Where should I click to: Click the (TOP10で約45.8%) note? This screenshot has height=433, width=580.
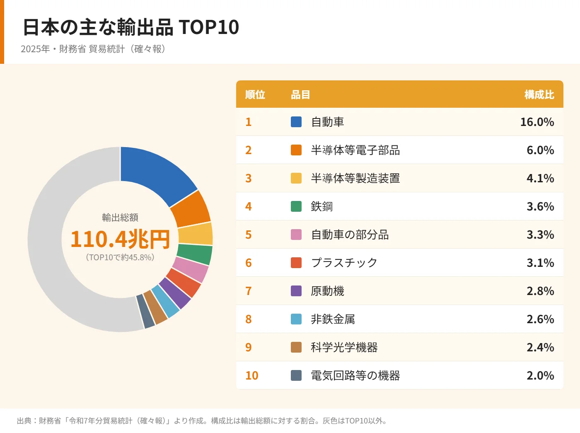coord(120,257)
